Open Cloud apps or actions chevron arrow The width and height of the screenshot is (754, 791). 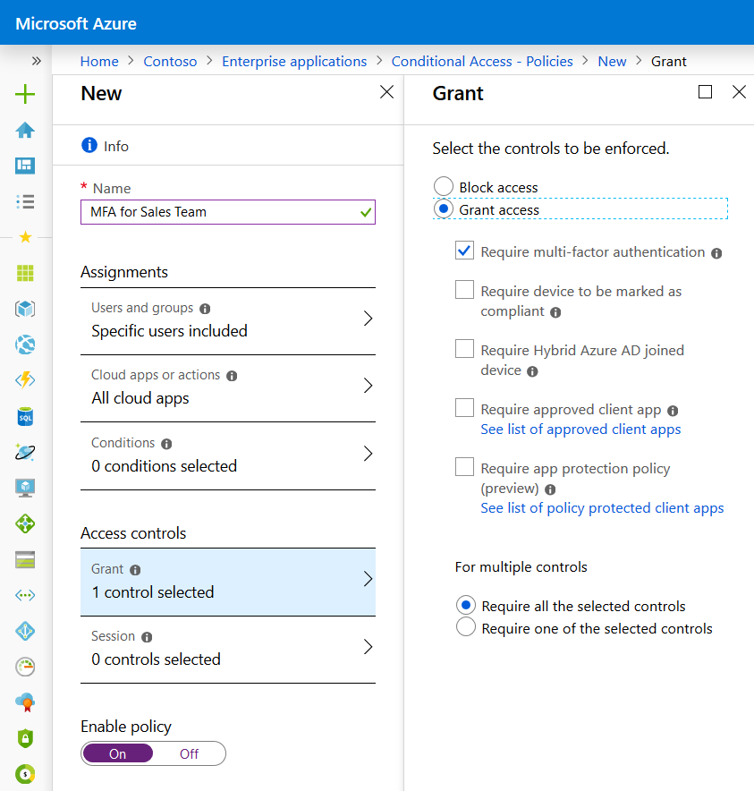pyautogui.click(x=369, y=386)
